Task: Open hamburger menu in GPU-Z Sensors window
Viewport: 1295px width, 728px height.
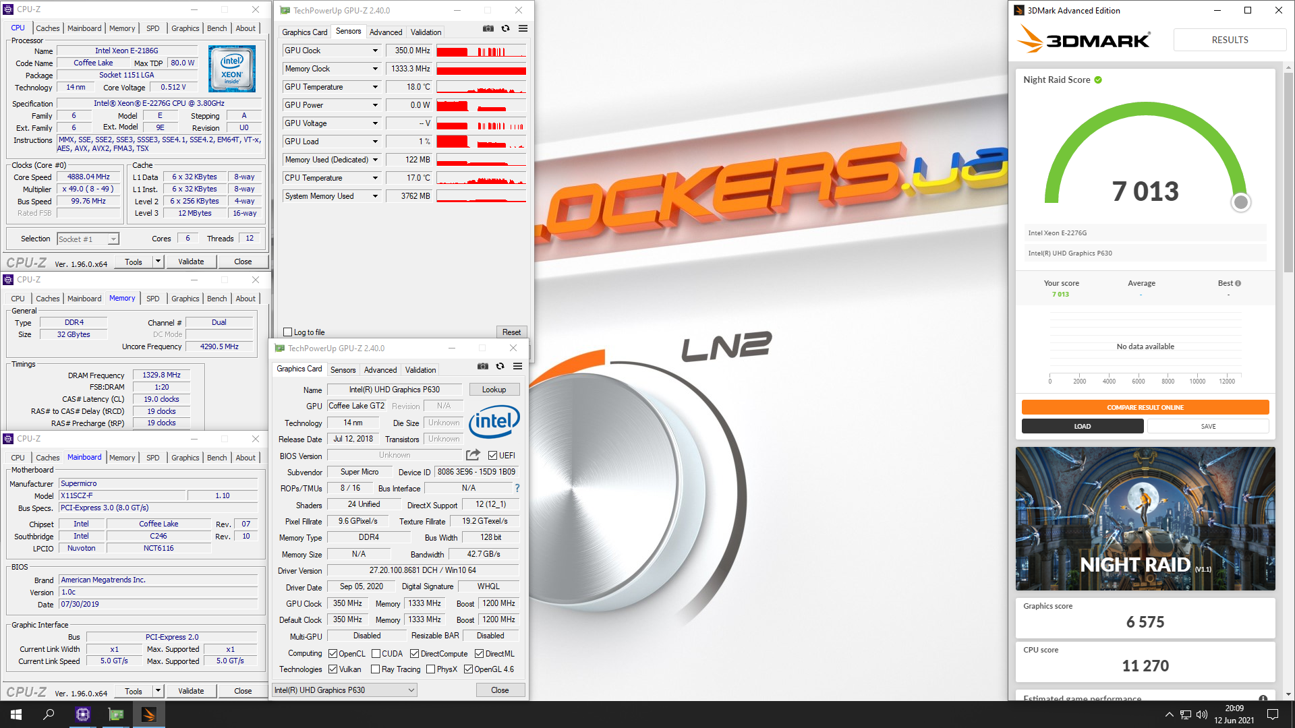Action: coord(523,29)
